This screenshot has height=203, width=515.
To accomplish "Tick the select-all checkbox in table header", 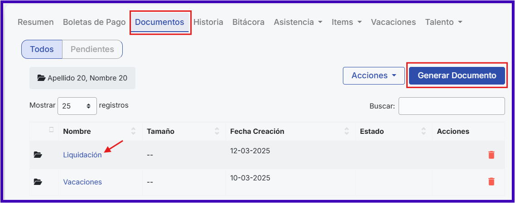I will click(51, 130).
